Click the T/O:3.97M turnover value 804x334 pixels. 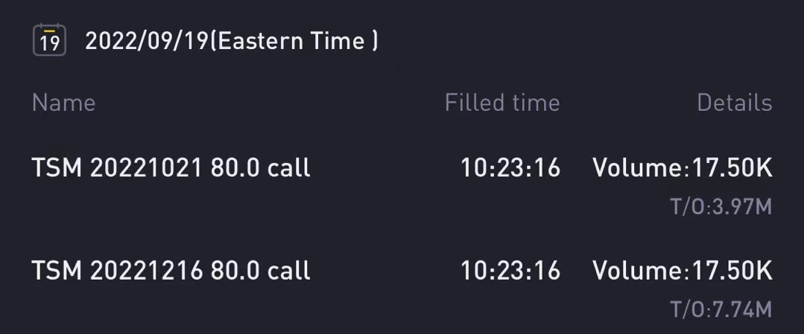(721, 207)
